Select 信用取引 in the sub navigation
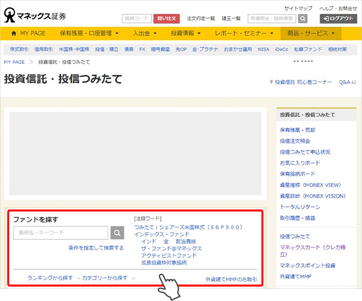 [x=43, y=49]
